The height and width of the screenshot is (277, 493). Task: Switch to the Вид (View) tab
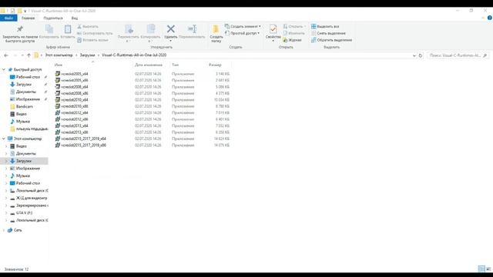[75, 18]
